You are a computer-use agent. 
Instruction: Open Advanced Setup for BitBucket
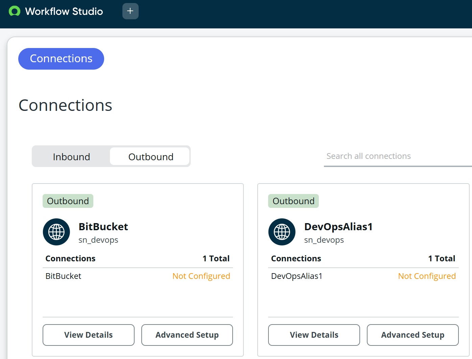[187, 335]
